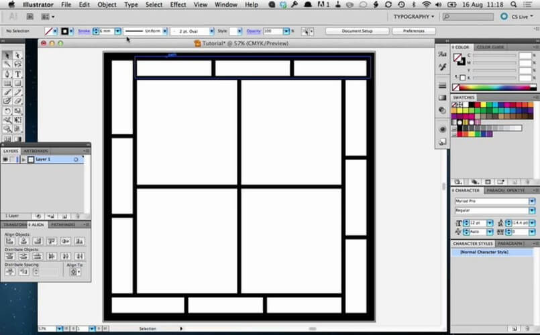Open the Character Styles dock icon (Aa)
Image resolution: width=540 pixels, height=335 pixels.
click(443, 54)
